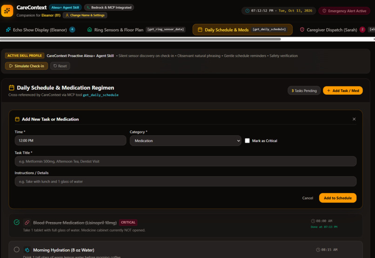
Task: Click the Alexa+ Agent Skill badge
Action: [65, 7]
